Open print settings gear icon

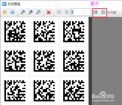coord(5,12)
